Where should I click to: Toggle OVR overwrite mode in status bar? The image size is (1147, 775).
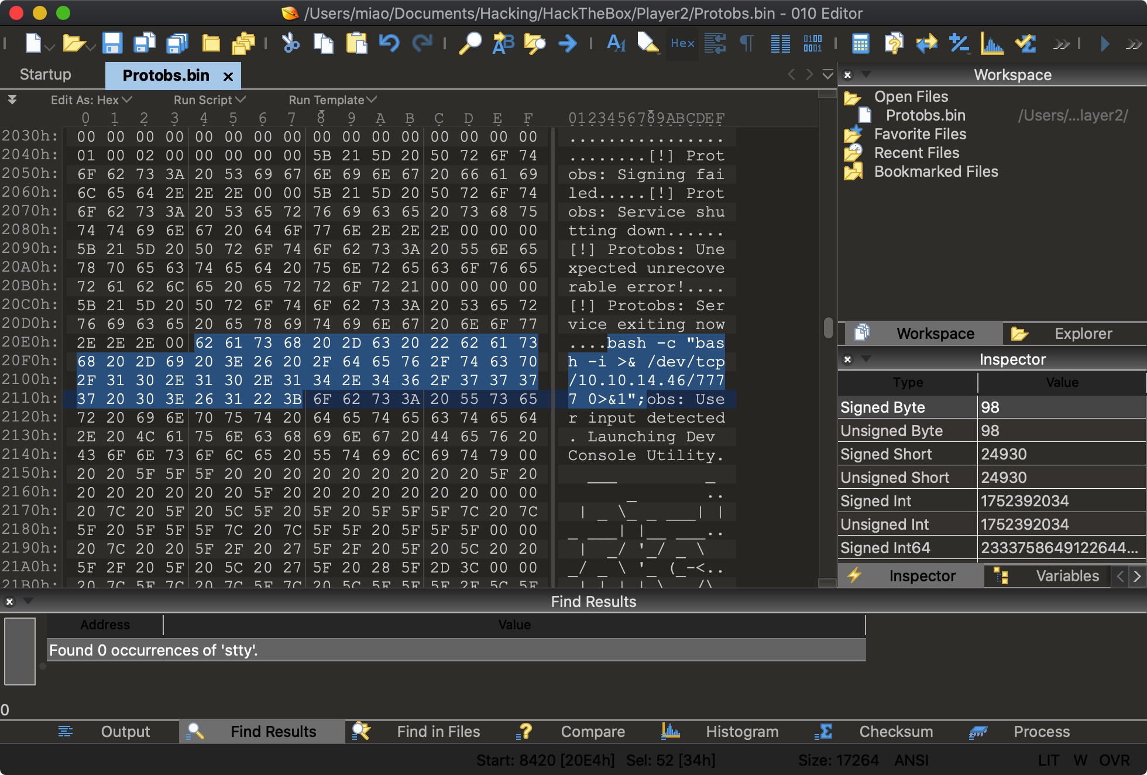click(1114, 760)
